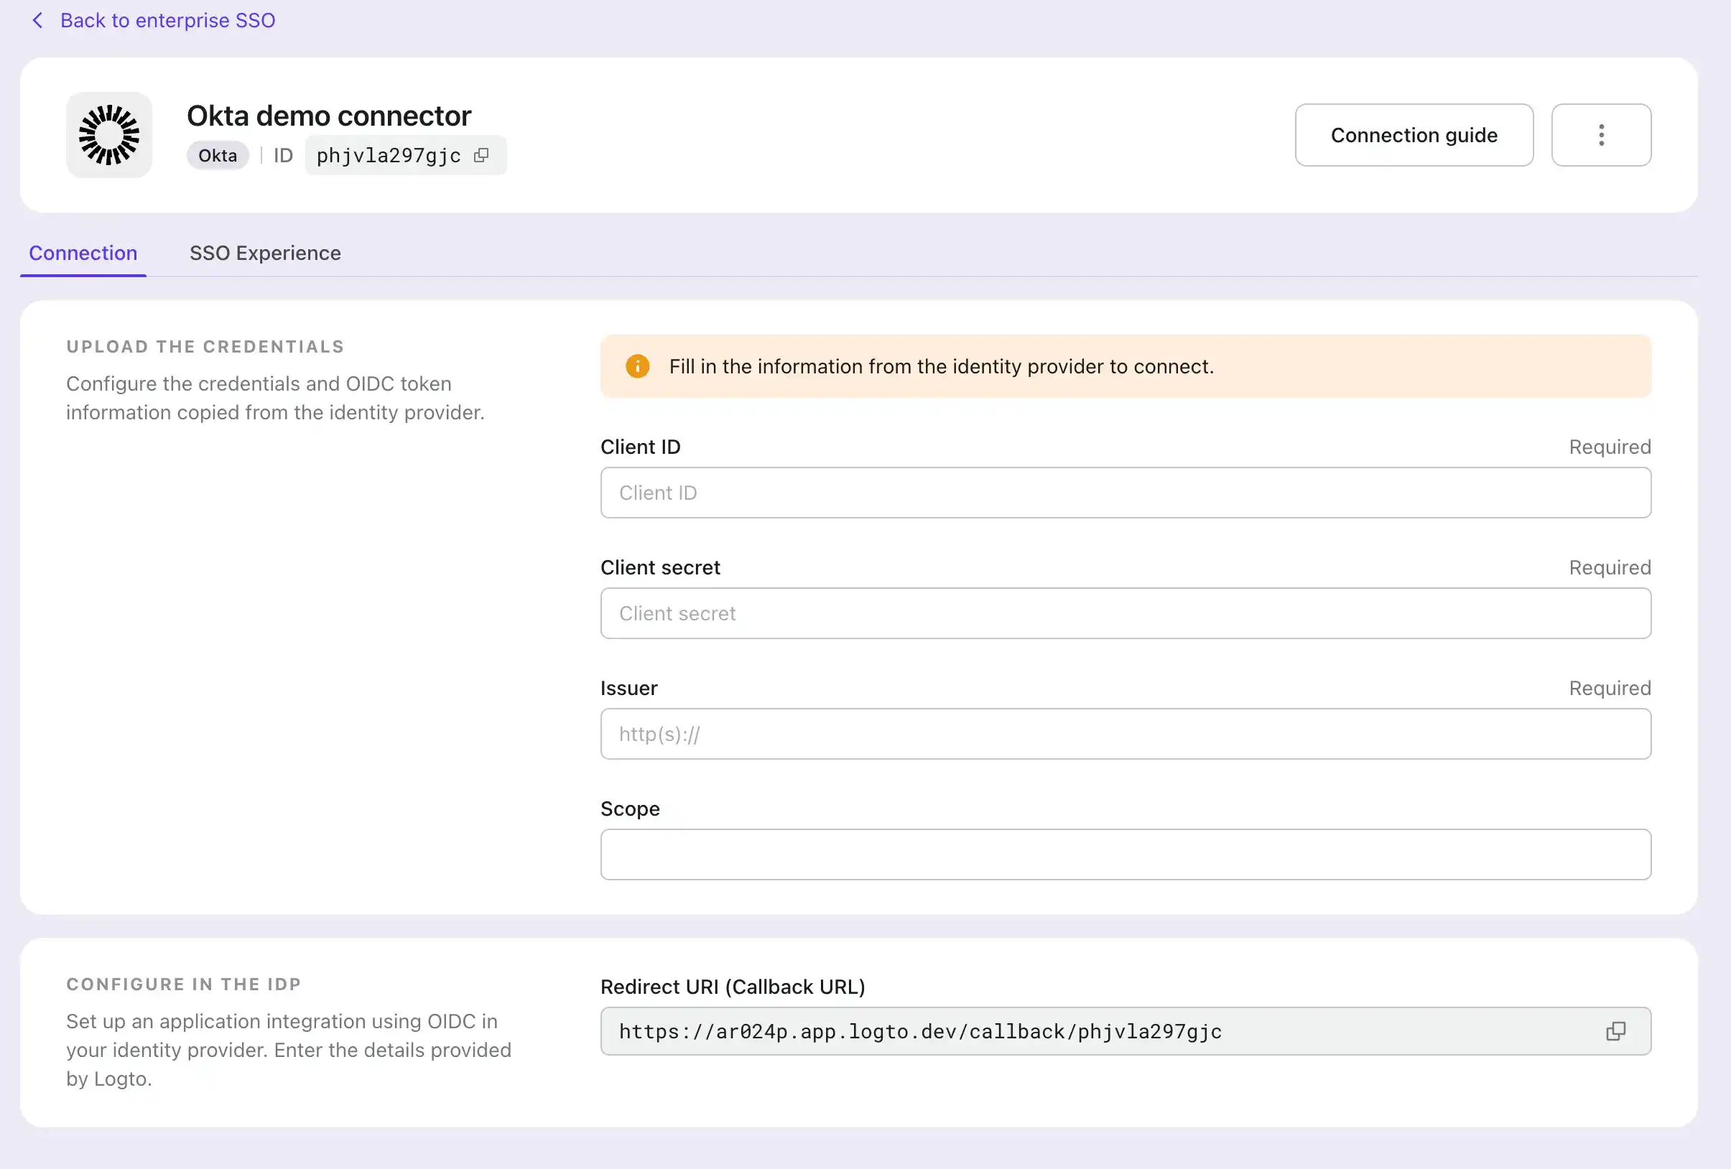
Task: Open the three-dots more options menu
Action: click(1601, 135)
